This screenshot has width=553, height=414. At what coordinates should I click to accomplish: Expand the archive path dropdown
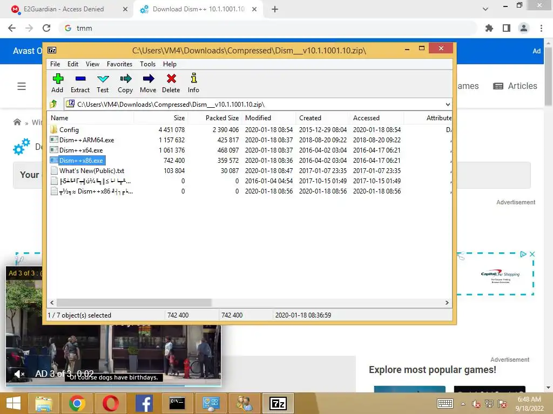point(448,104)
